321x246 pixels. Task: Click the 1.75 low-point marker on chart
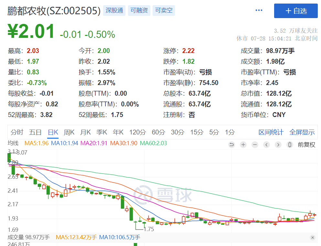coord(149,229)
